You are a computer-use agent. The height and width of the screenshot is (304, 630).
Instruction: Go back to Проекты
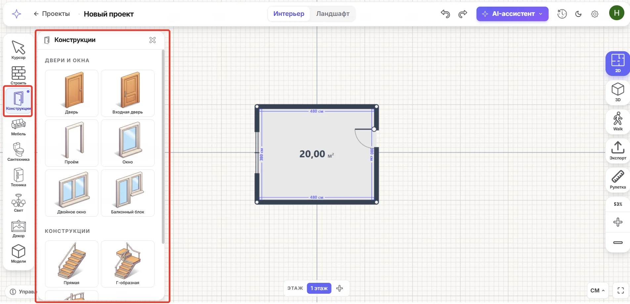(52, 14)
